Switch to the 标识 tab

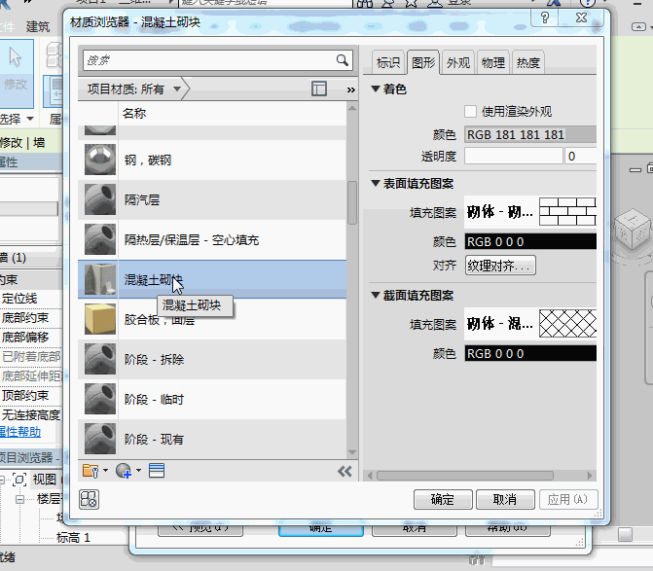(x=388, y=63)
